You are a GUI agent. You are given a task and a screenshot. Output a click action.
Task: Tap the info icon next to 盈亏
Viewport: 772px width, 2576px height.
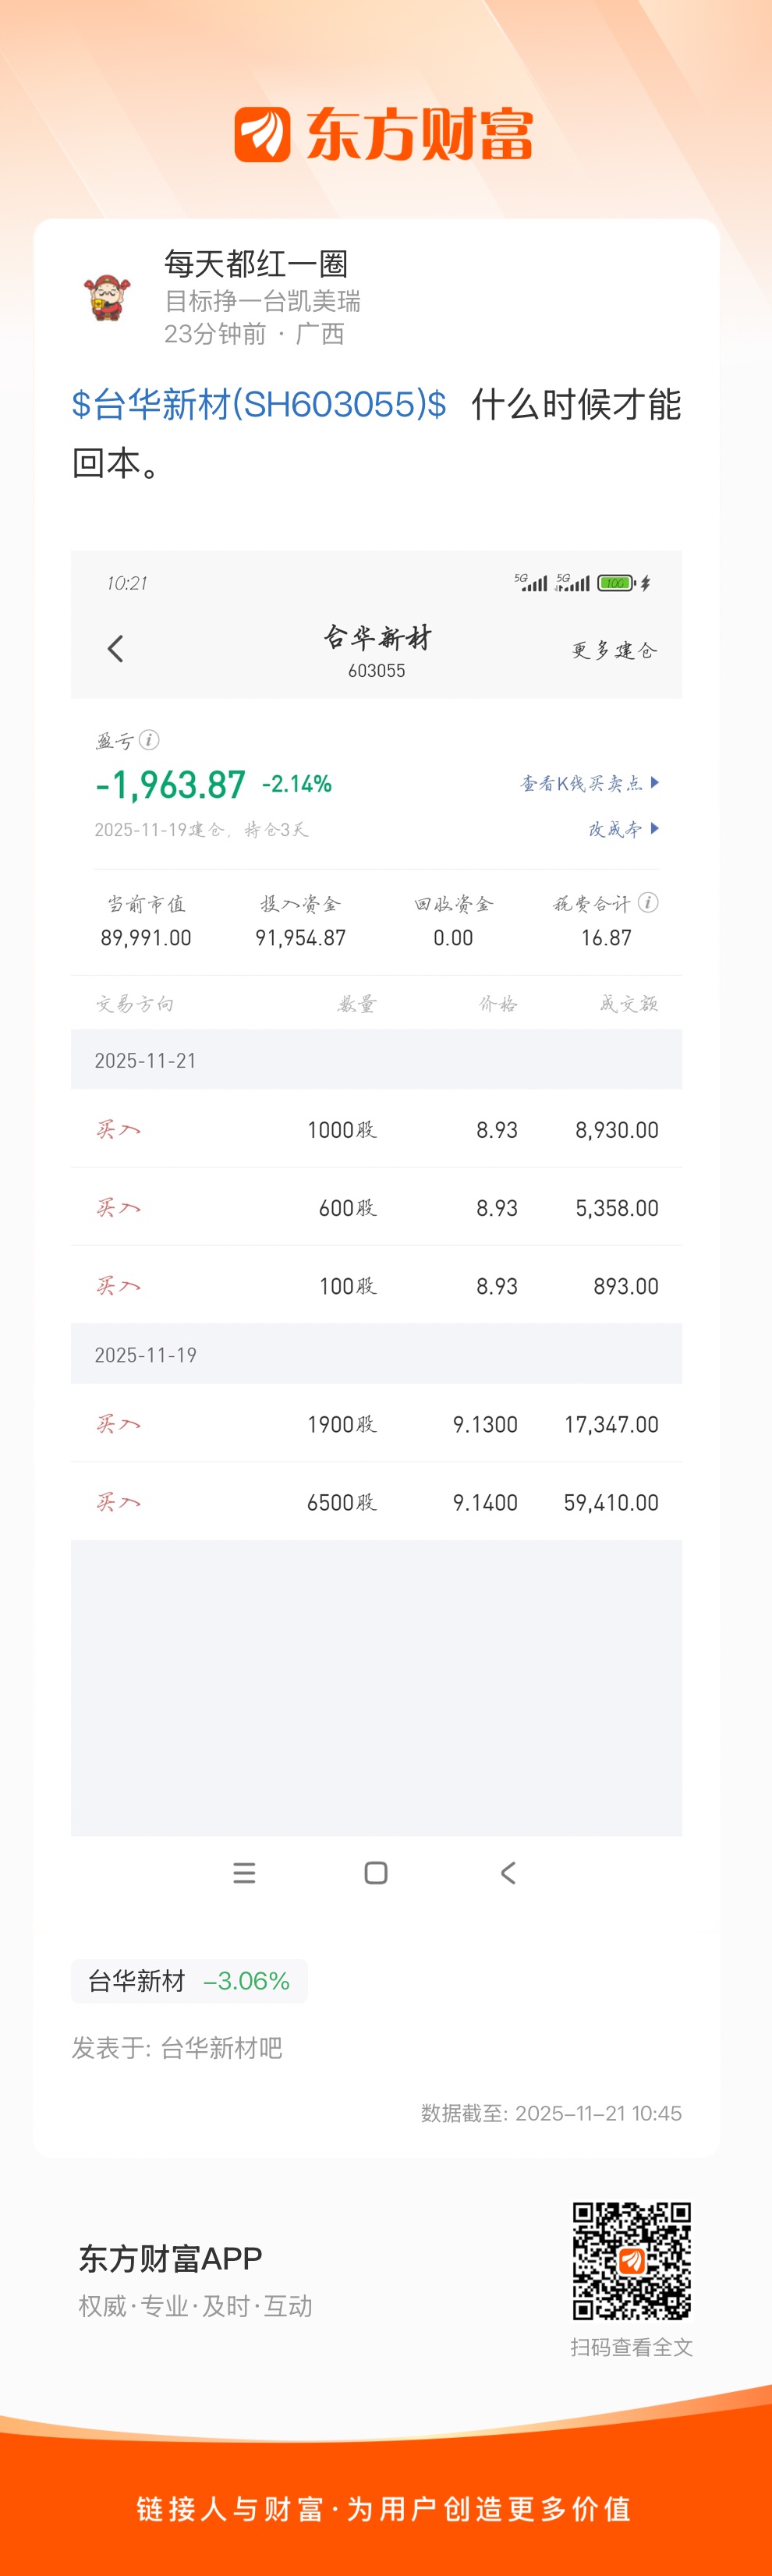pos(150,740)
